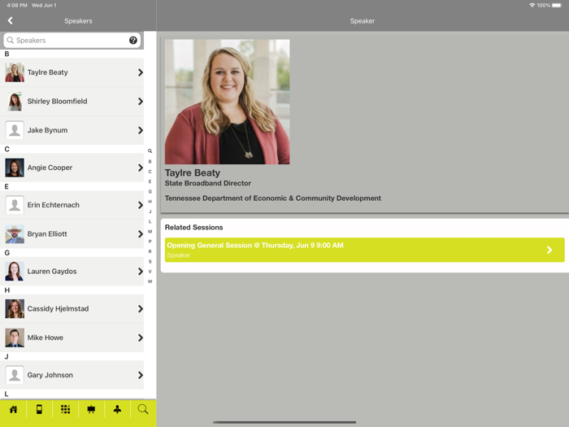Tap Mike Howe's thumbnail photo
The image size is (569, 427).
[x=15, y=338]
